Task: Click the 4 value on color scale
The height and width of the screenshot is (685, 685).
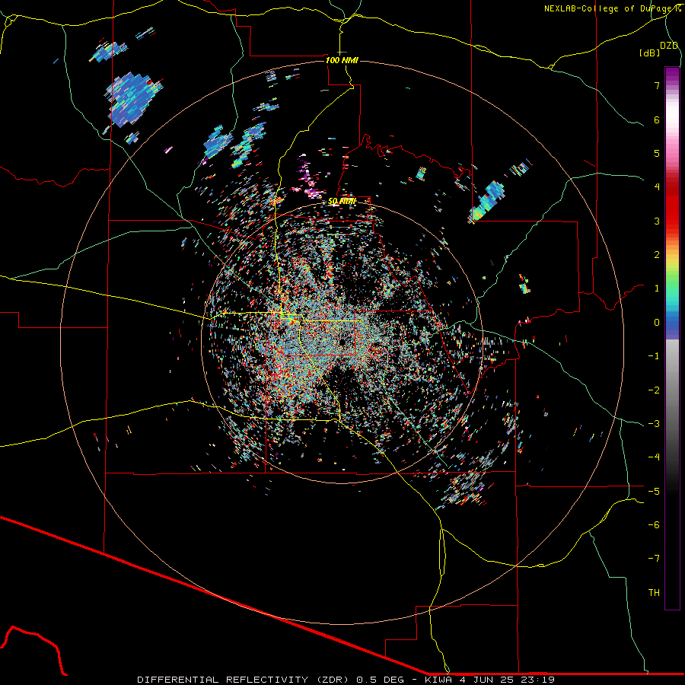Action: click(x=657, y=187)
